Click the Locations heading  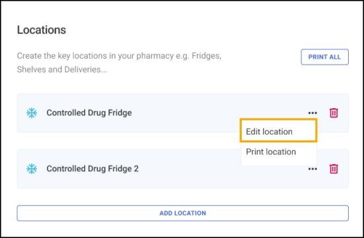[42, 30]
